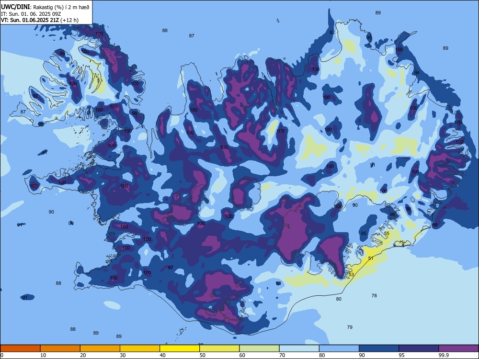Pick the pale yellow-green 50–60 legend swatch
This screenshot has width=479, height=359.
click(x=219, y=348)
